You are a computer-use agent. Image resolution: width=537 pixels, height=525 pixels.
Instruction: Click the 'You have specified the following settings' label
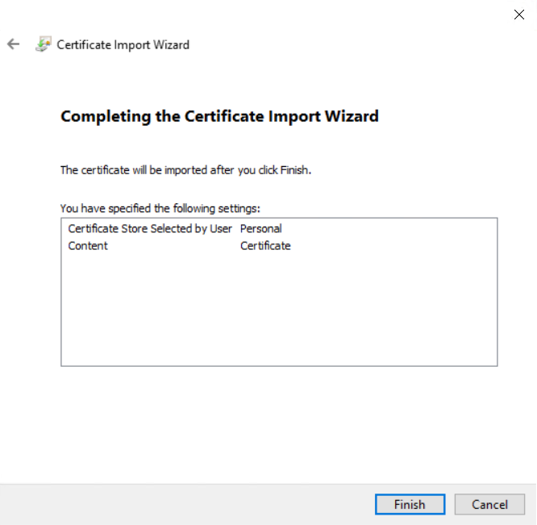coord(160,208)
